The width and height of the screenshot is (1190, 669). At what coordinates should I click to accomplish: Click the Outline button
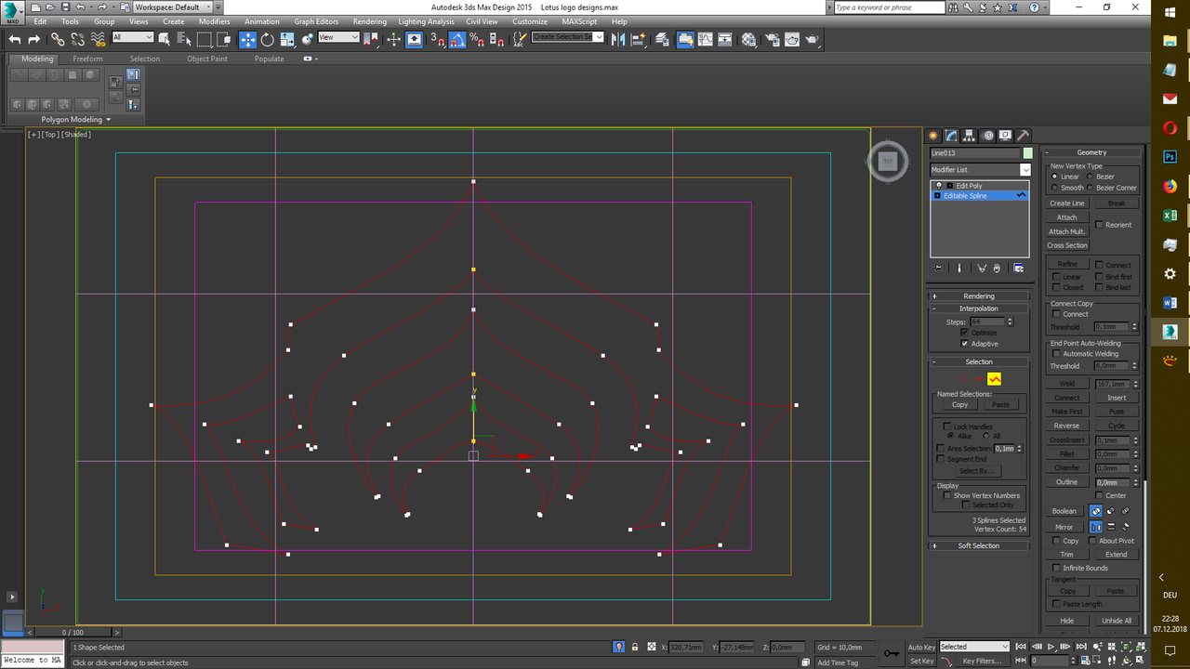(1066, 482)
